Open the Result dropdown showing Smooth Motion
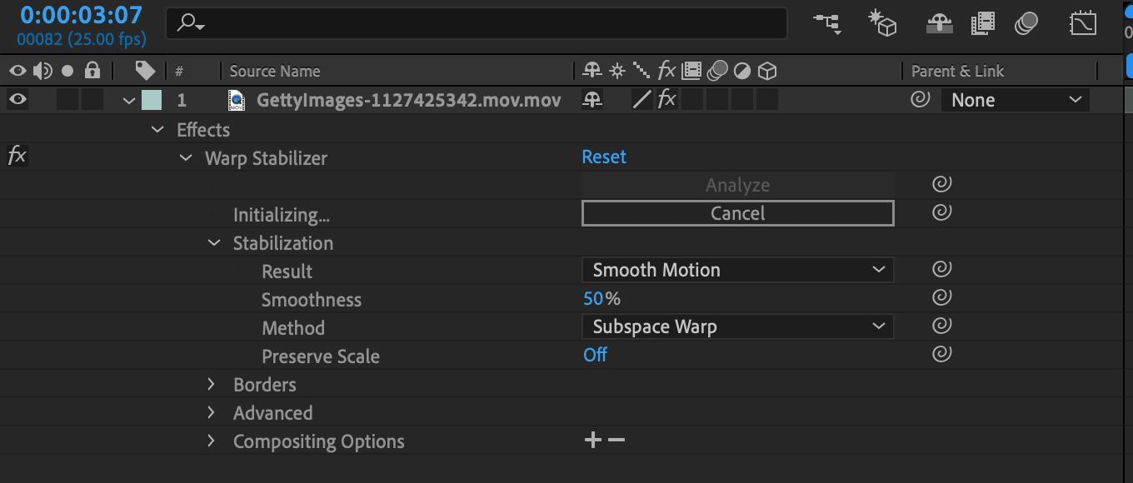Screen dimensions: 1133x483 click(x=736, y=269)
